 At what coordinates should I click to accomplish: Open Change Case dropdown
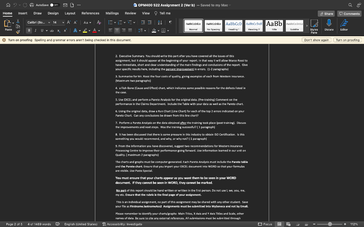87,22
